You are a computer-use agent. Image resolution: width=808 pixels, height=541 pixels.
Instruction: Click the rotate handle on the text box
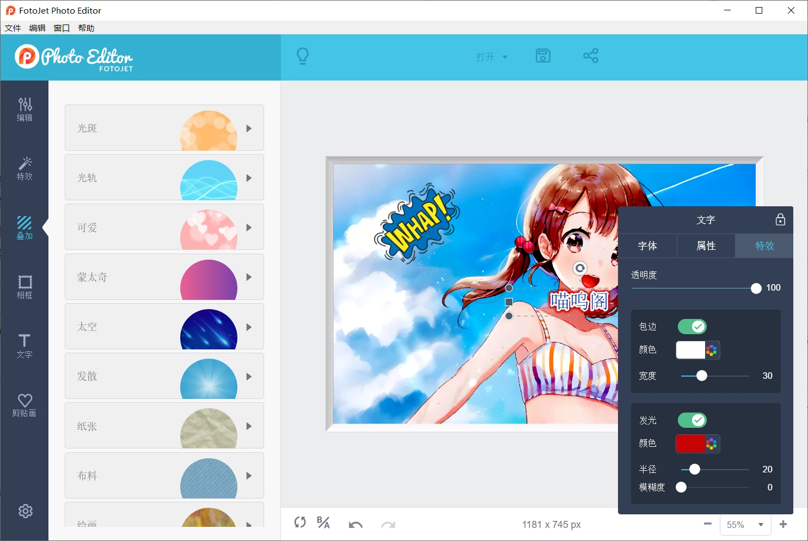click(580, 268)
